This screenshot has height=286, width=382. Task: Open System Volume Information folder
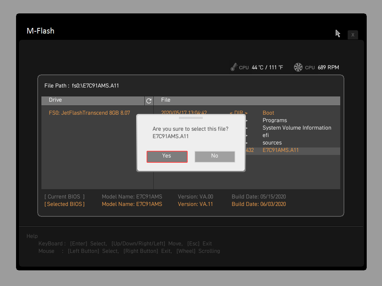click(x=297, y=128)
